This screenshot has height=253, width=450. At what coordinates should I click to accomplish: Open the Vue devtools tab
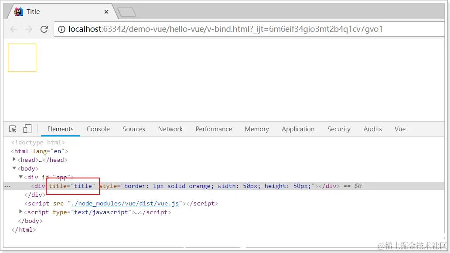[x=400, y=129]
